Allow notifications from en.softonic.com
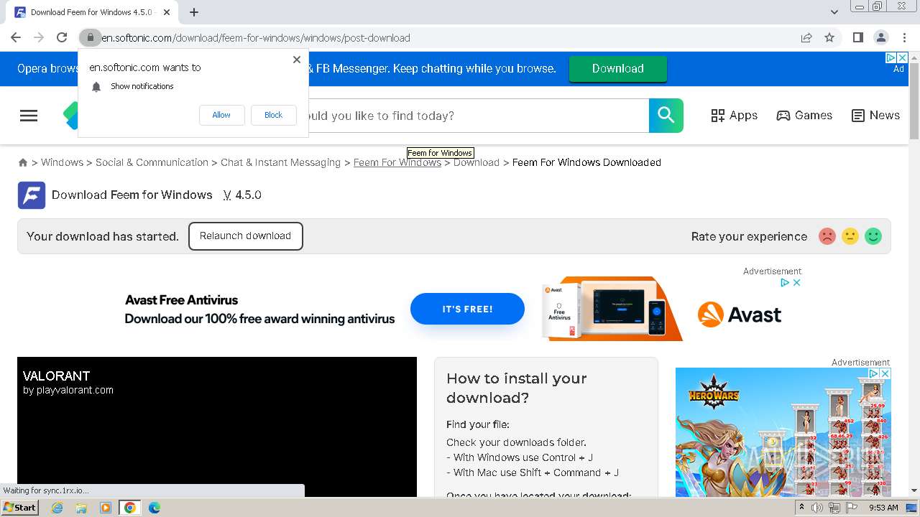 click(x=221, y=115)
